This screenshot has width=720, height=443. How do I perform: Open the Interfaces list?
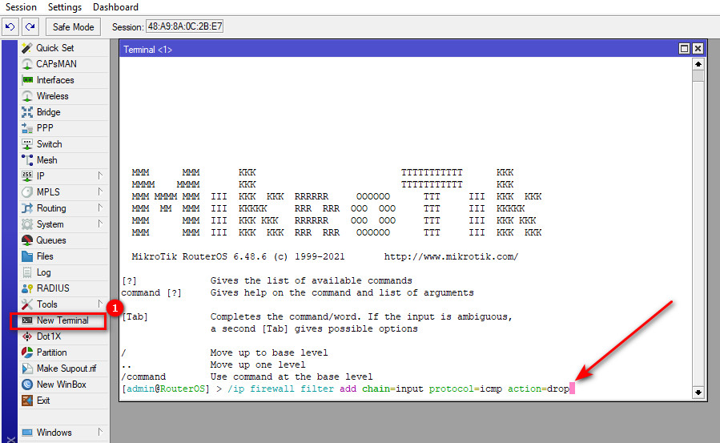point(54,80)
